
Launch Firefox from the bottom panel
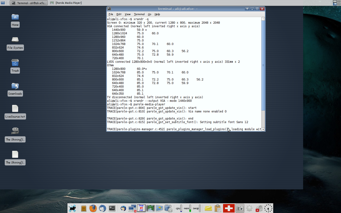tap(93, 208)
